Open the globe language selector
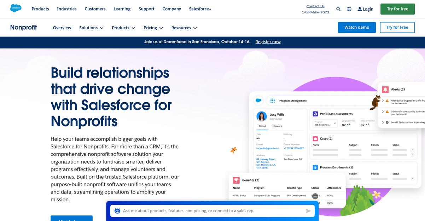Viewport: 425px width, 221px height. click(x=349, y=9)
